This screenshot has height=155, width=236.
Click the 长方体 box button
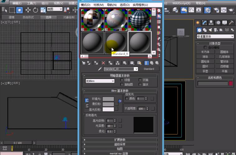pos(205,52)
